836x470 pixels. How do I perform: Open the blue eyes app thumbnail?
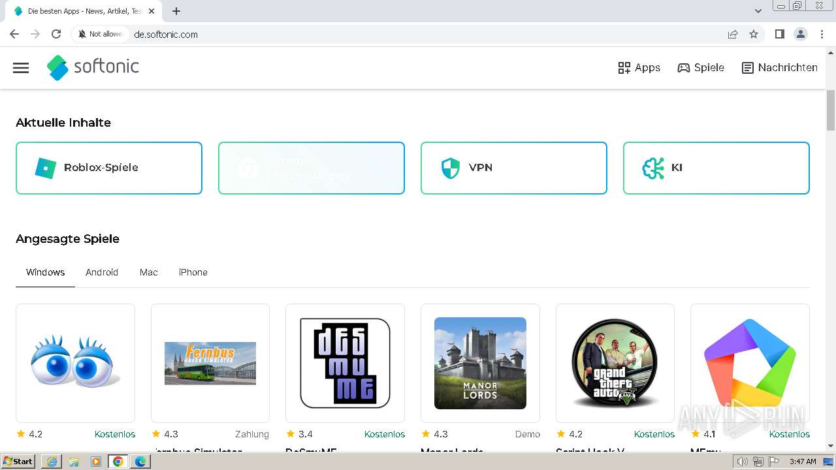(75, 363)
